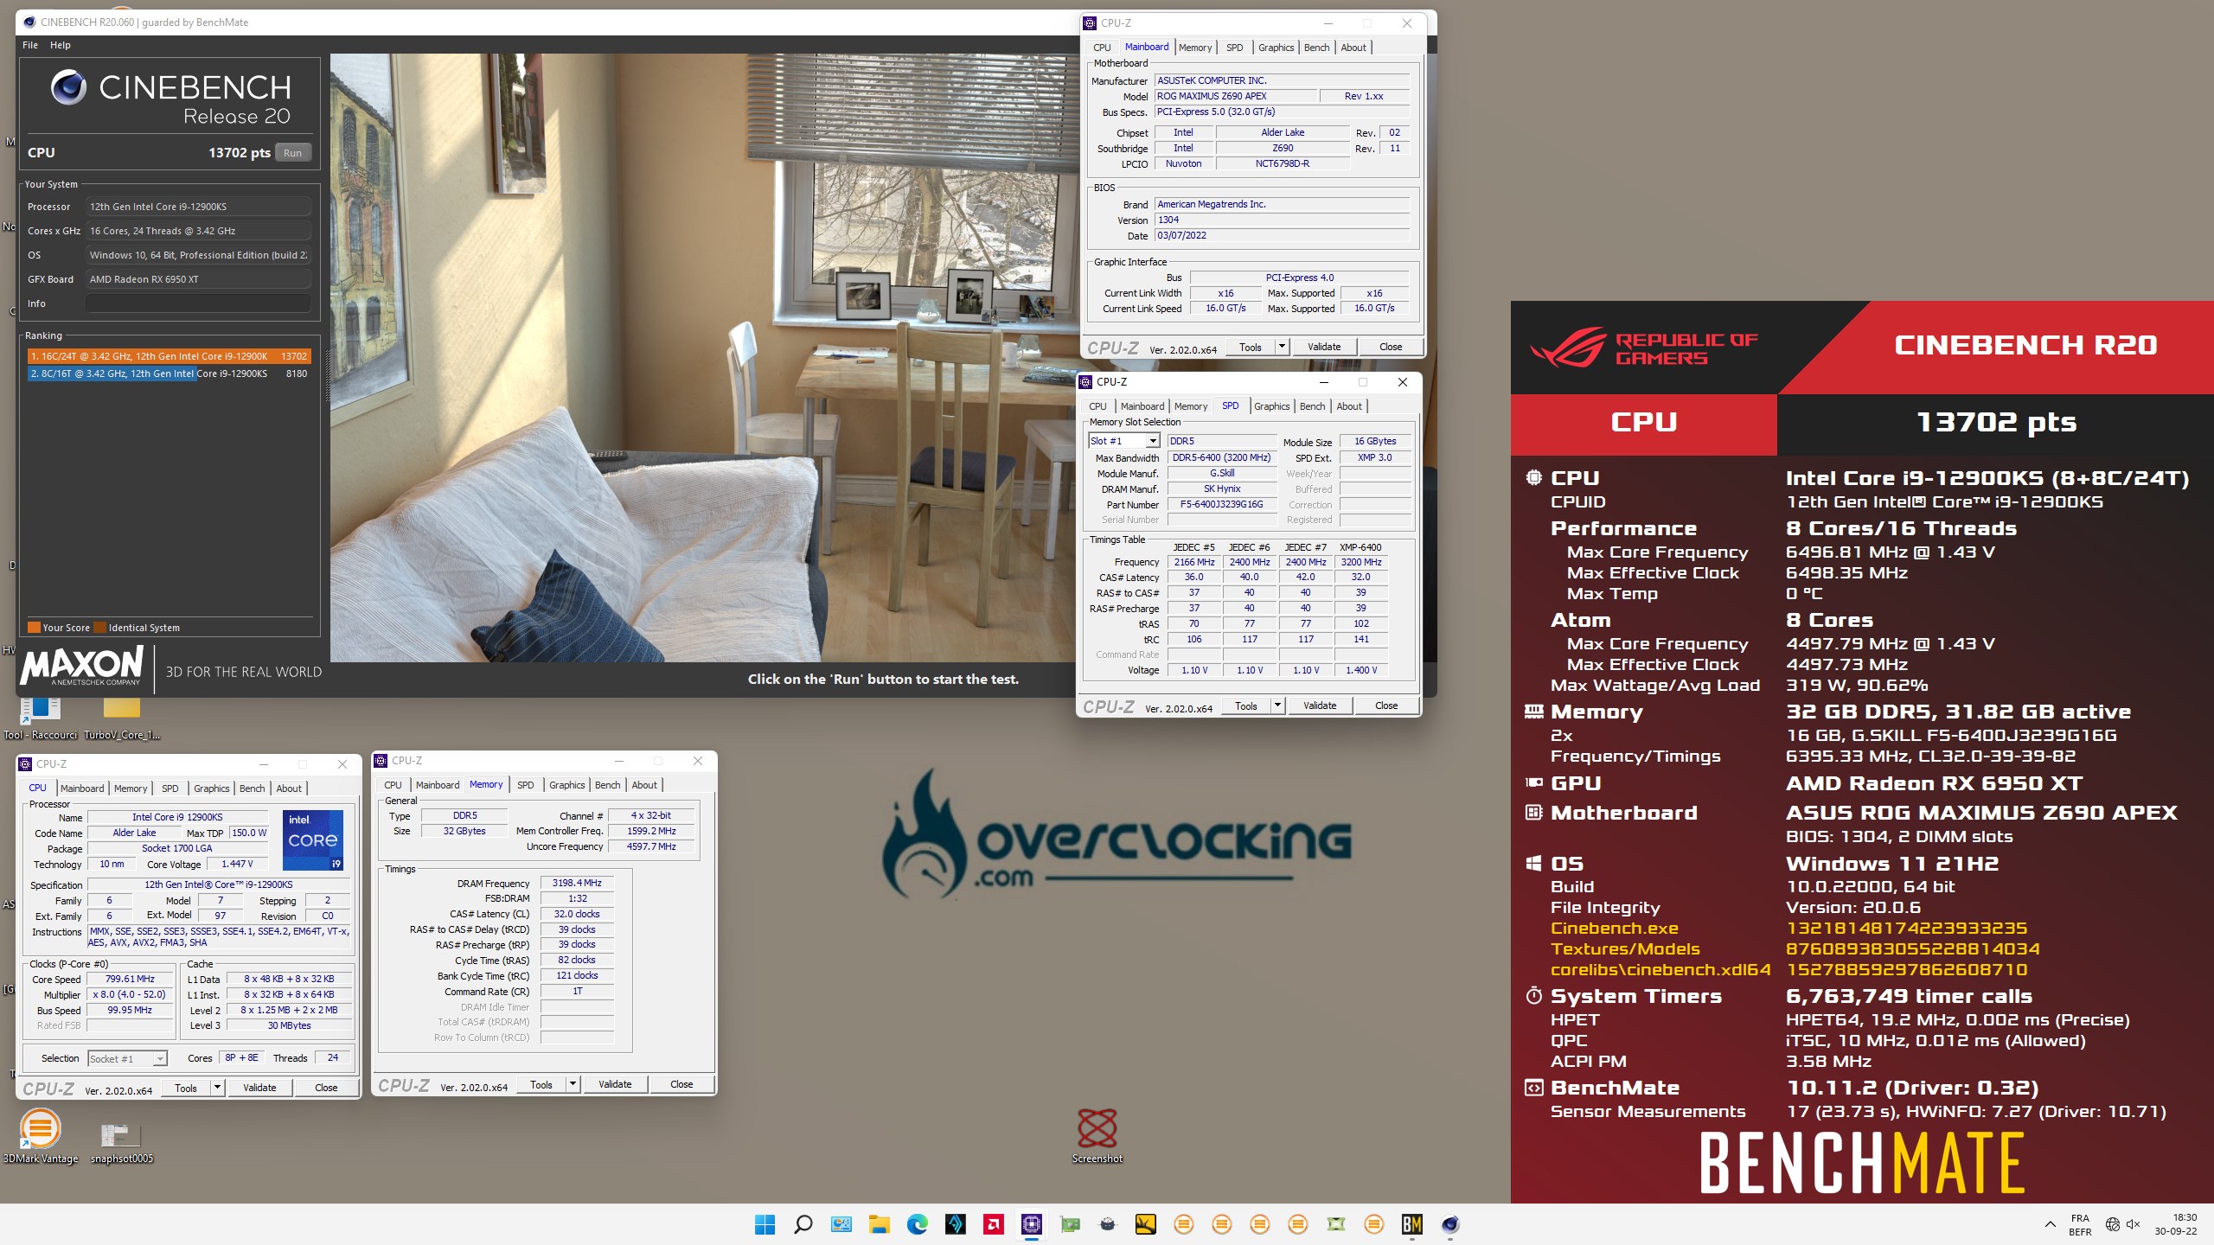Click Core Speed value 799.61 MHz

tap(130, 979)
